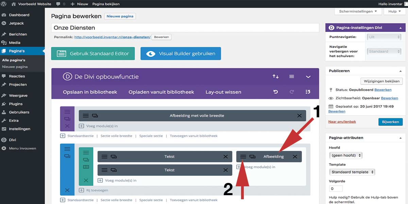This screenshot has width=408, height=204.
Task: Open Divi builder settings hamburger icon
Action: [x=292, y=76]
